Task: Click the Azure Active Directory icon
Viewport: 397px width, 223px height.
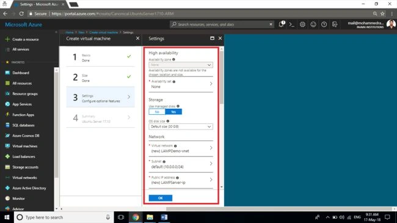Action: [7, 188]
